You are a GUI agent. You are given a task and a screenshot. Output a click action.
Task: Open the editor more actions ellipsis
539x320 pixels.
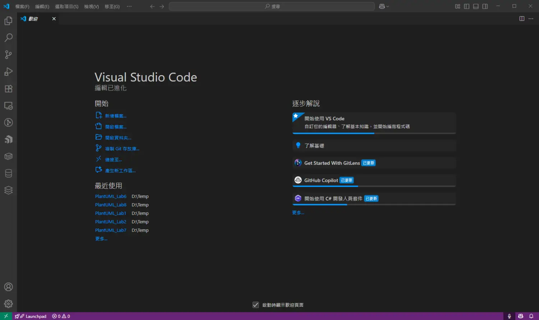point(531,19)
